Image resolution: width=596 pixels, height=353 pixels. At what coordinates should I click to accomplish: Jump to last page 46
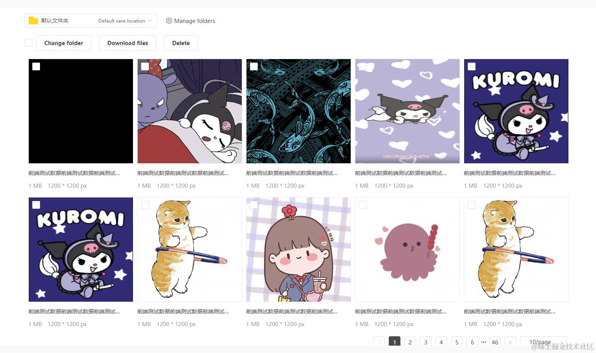[495, 342]
